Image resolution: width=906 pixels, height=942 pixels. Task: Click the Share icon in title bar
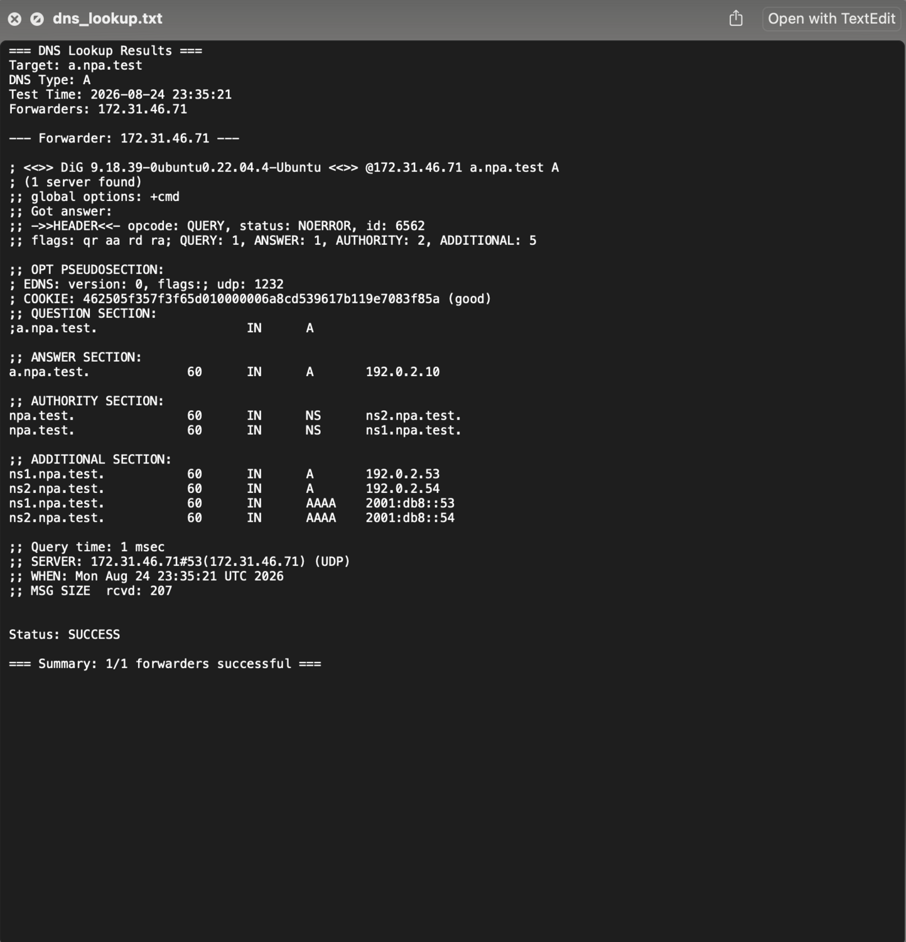pyautogui.click(x=736, y=18)
